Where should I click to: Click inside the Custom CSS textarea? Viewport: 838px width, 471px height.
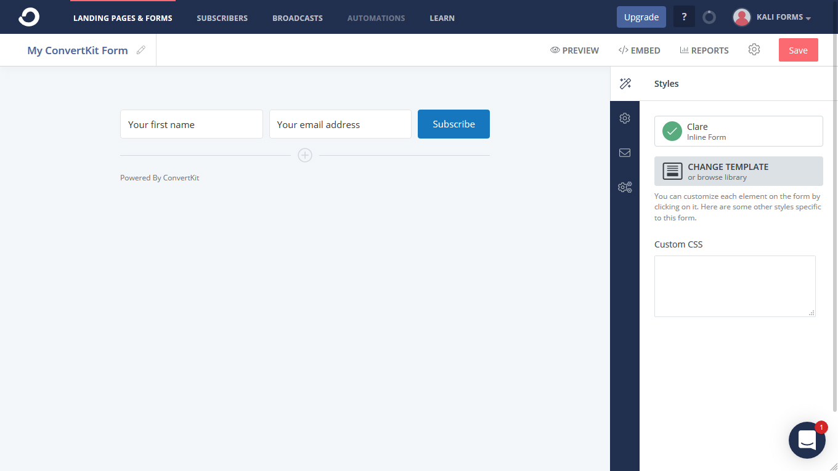coord(735,286)
